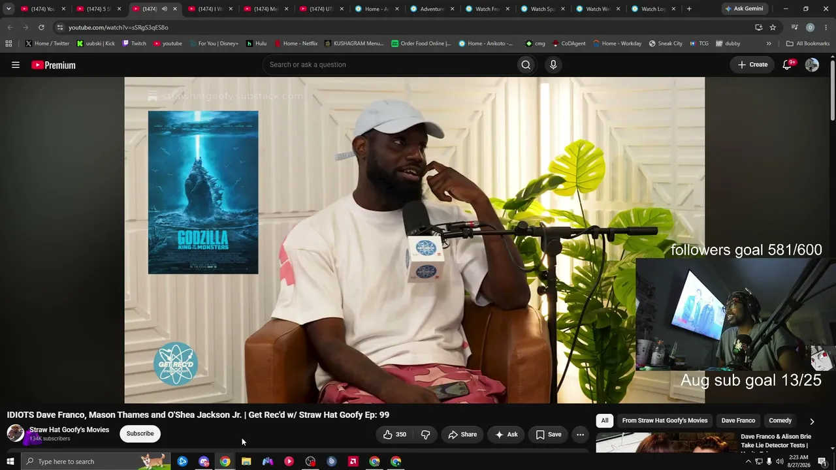Open 'uubski | Kick' bookmark
The image size is (836, 470).
coord(95,44)
